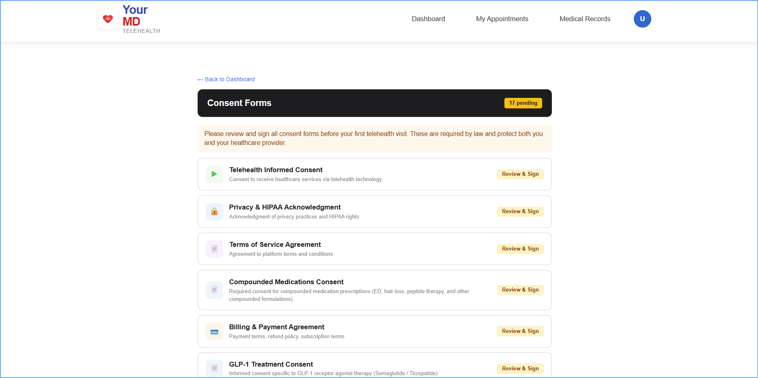Open Medical Records page
Screen dimensions: 758x378
tap(585, 19)
